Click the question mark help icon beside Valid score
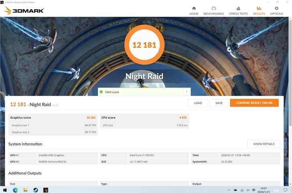This screenshot has height=193, width=292. click(187, 92)
